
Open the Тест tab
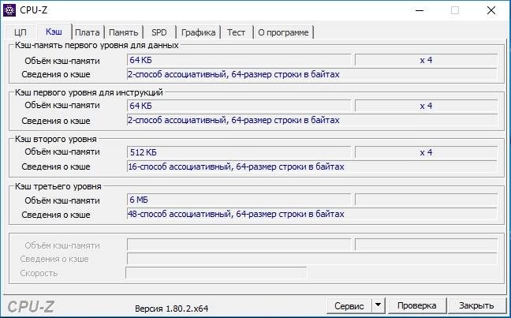236,32
